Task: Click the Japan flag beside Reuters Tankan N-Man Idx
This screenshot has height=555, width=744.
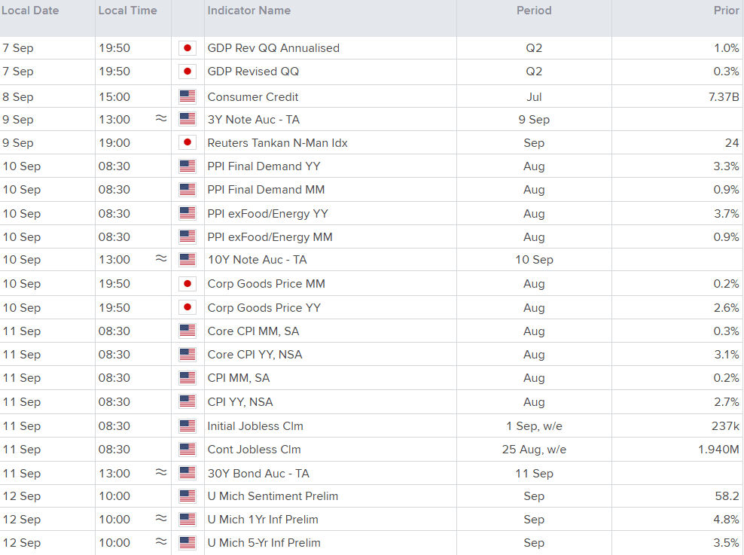Action: point(188,142)
